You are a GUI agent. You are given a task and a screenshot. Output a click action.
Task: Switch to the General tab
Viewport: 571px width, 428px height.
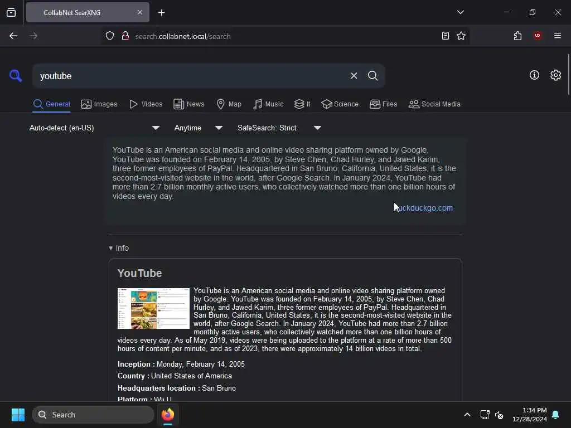coord(51,104)
